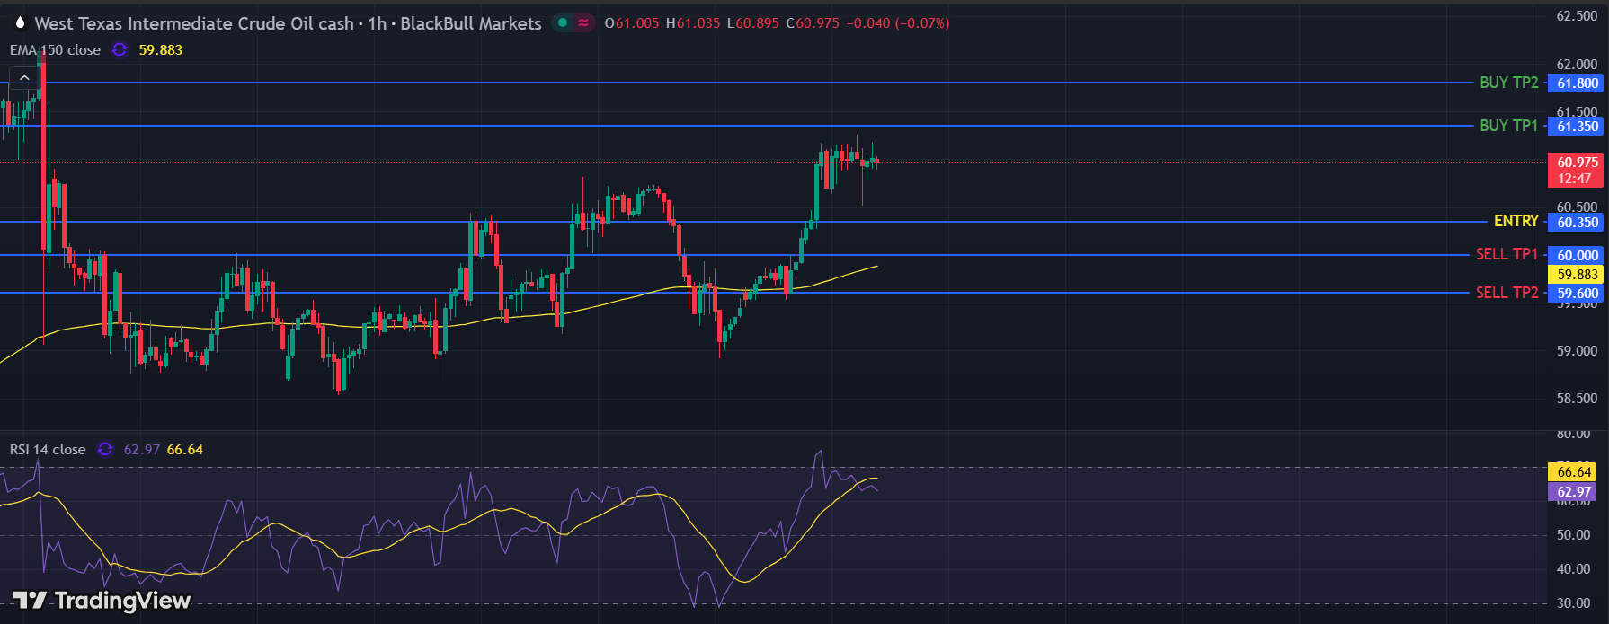Open the TradingView logo link
The width and height of the screenshot is (1609, 624).
pos(102,600)
